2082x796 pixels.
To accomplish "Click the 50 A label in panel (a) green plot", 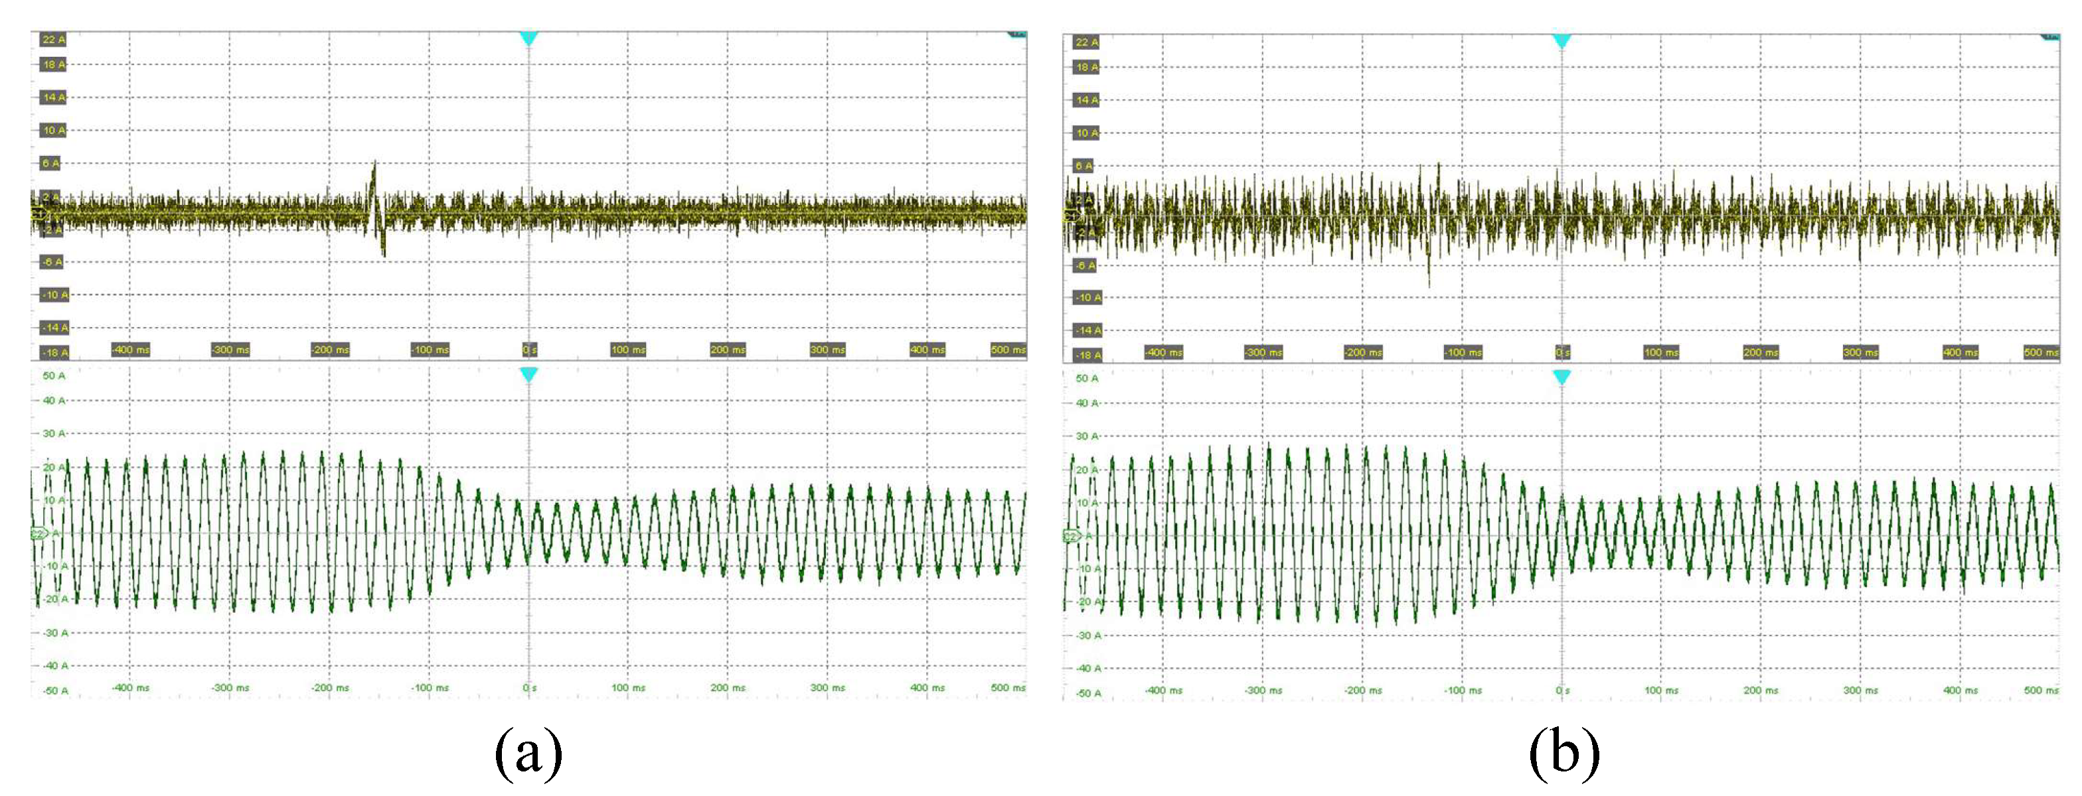I will [54, 375].
